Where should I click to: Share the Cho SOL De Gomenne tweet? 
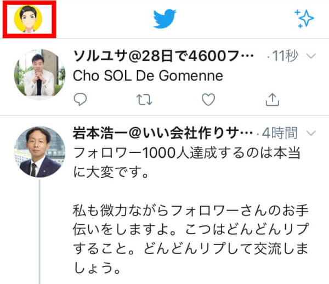273,99
